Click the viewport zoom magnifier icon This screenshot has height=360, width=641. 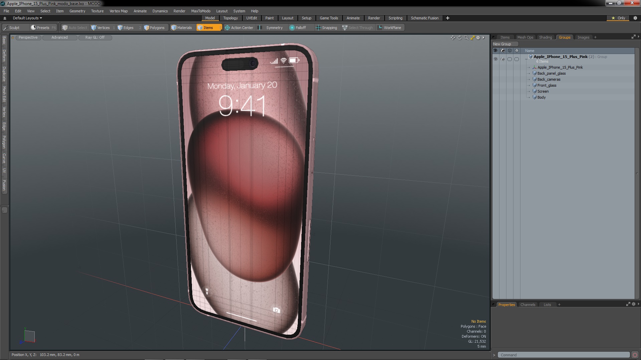pyautogui.click(x=466, y=38)
